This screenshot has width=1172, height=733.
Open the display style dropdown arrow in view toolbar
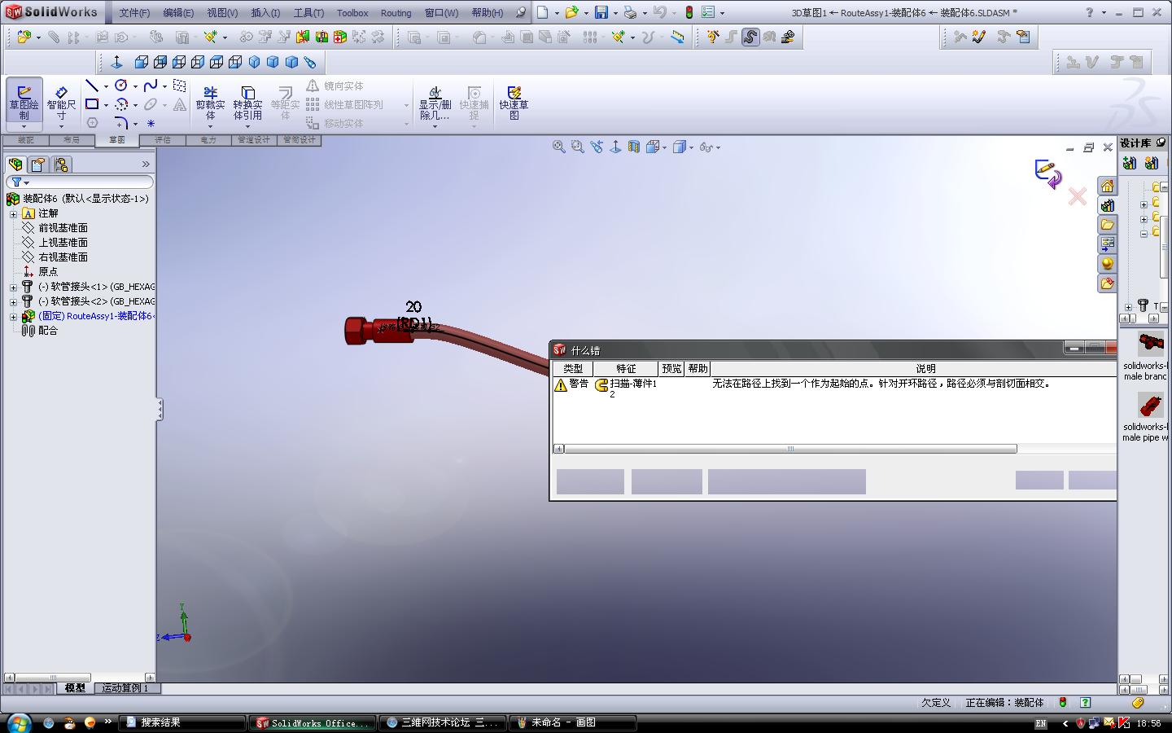point(691,147)
